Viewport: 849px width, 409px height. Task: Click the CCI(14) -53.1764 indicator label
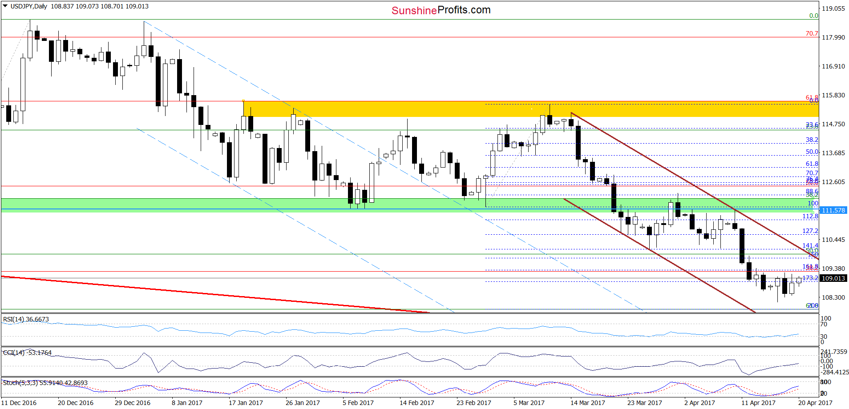click(27, 353)
